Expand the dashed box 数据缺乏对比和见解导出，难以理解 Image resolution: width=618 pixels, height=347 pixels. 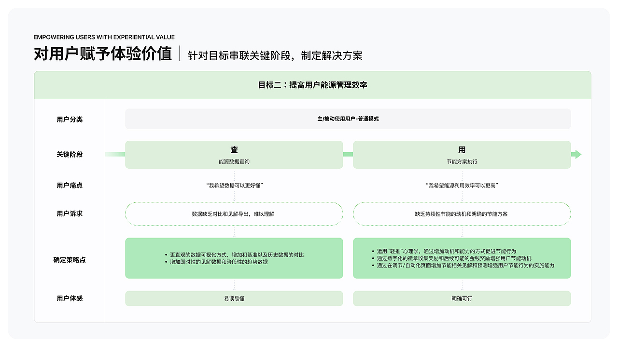[x=234, y=214]
